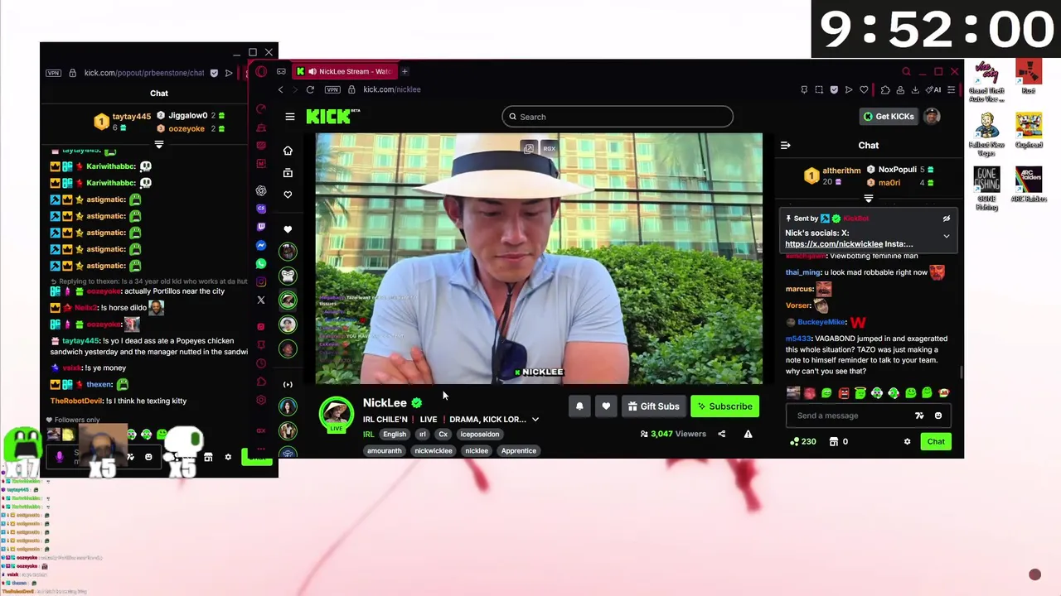Image resolution: width=1061 pixels, height=596 pixels.
Task: Open the x.com/nickwicklee link
Action: [834, 244]
